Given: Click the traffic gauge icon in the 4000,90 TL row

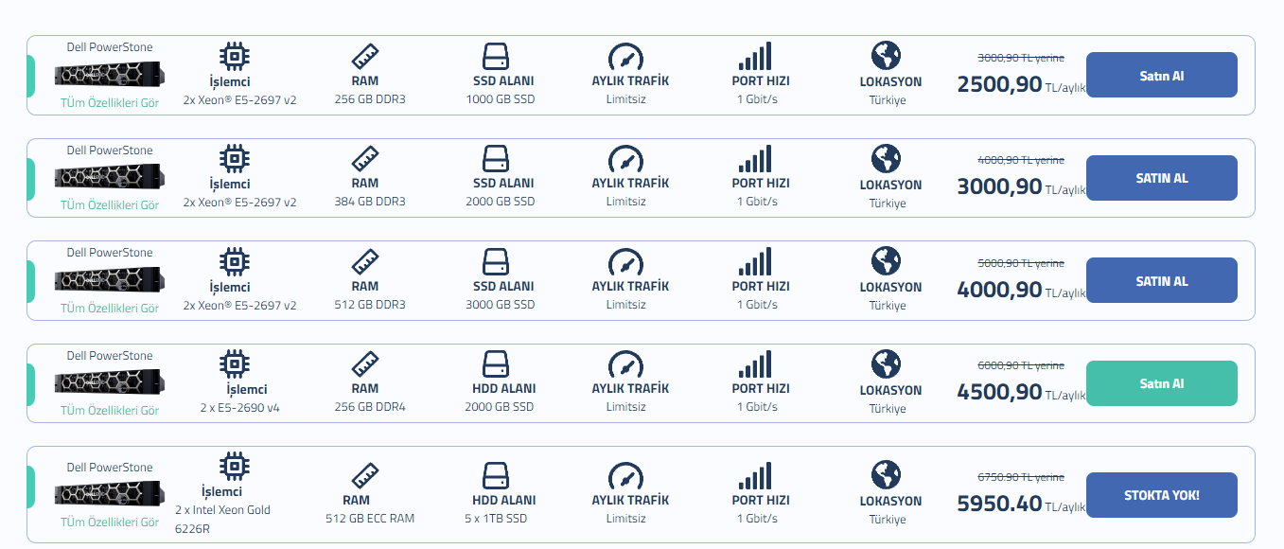Looking at the screenshot, I should point(624,262).
